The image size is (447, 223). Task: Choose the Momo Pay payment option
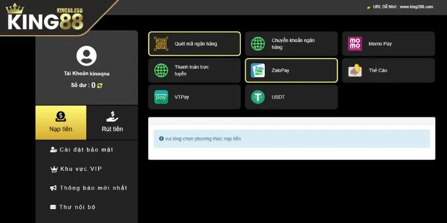388,44
